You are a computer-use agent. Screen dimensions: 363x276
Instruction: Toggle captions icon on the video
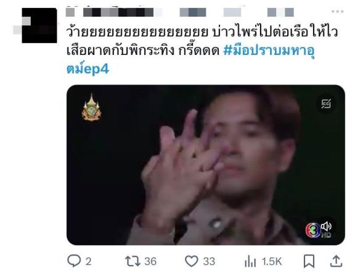pos(326,104)
